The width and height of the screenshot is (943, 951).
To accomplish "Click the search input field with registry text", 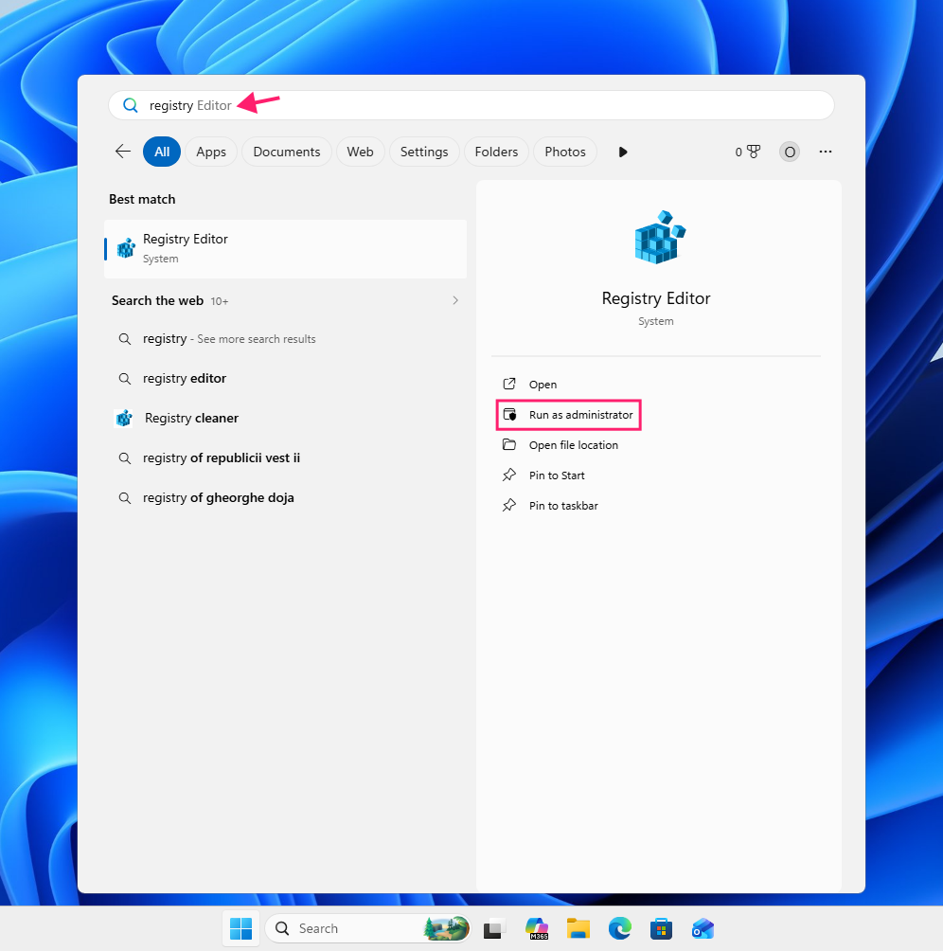I will (471, 105).
